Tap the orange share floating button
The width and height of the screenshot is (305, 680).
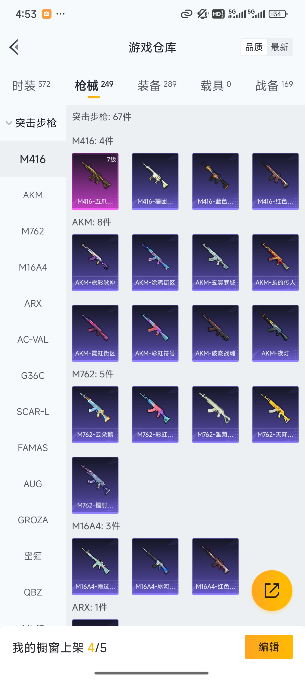click(272, 590)
